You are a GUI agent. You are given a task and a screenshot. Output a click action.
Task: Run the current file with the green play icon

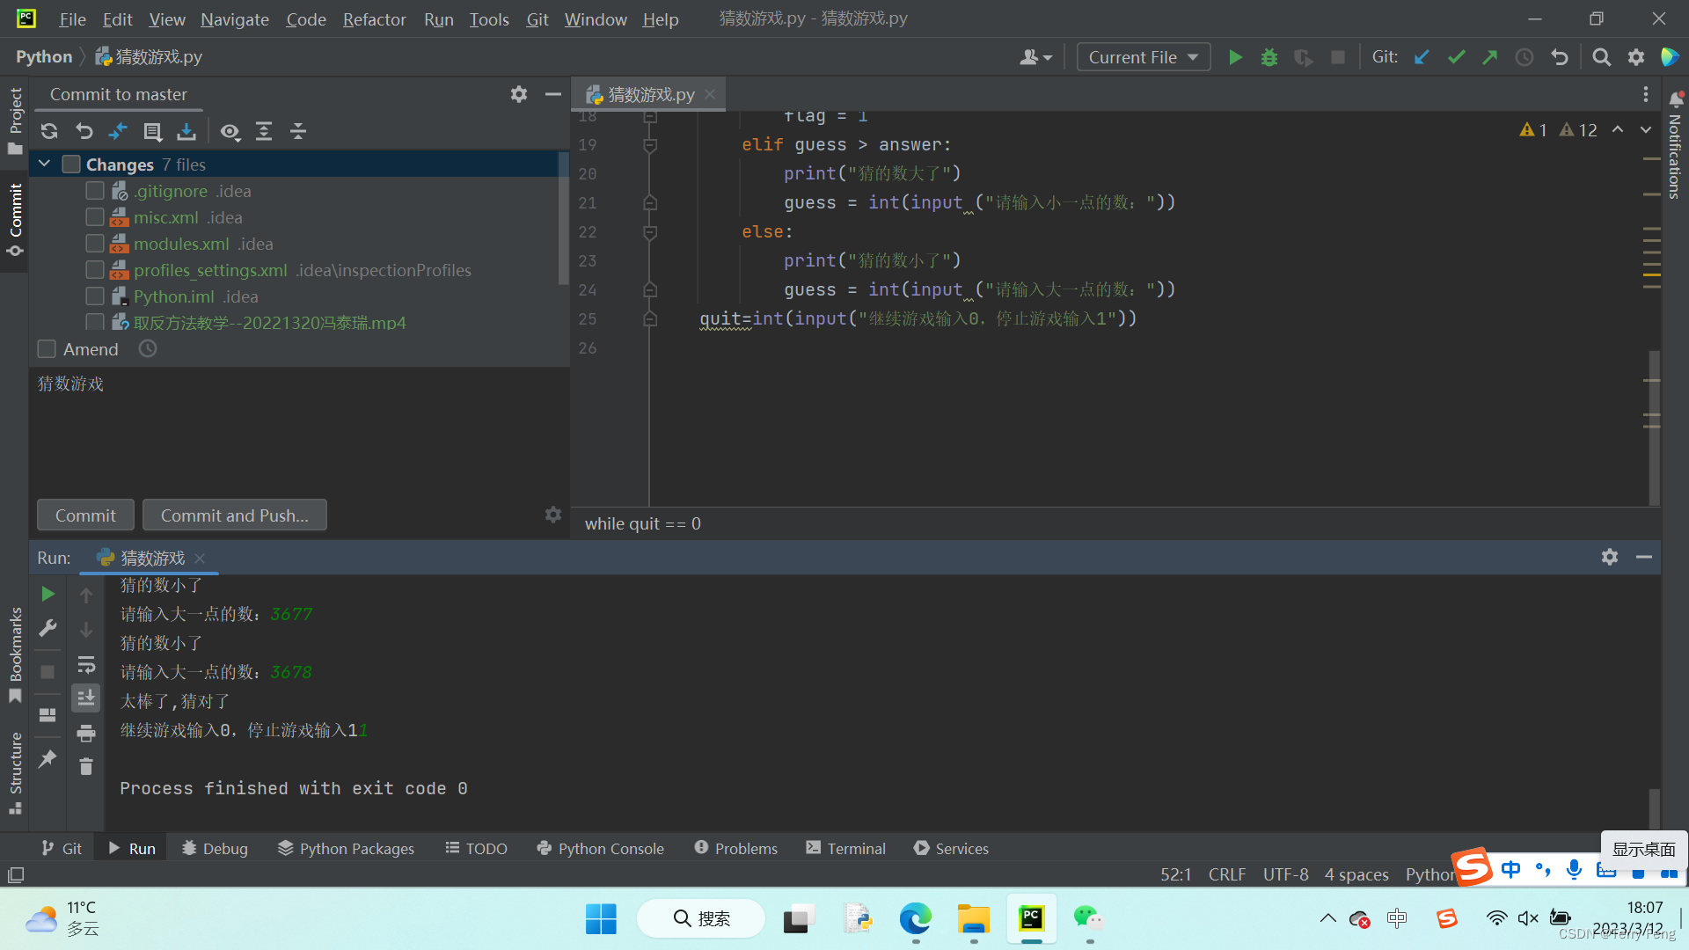pos(1235,57)
